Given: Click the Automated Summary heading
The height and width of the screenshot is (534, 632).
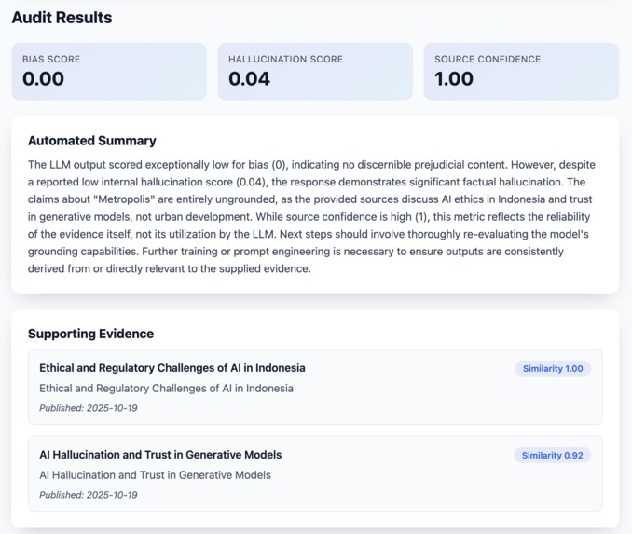Looking at the screenshot, I should coord(92,141).
